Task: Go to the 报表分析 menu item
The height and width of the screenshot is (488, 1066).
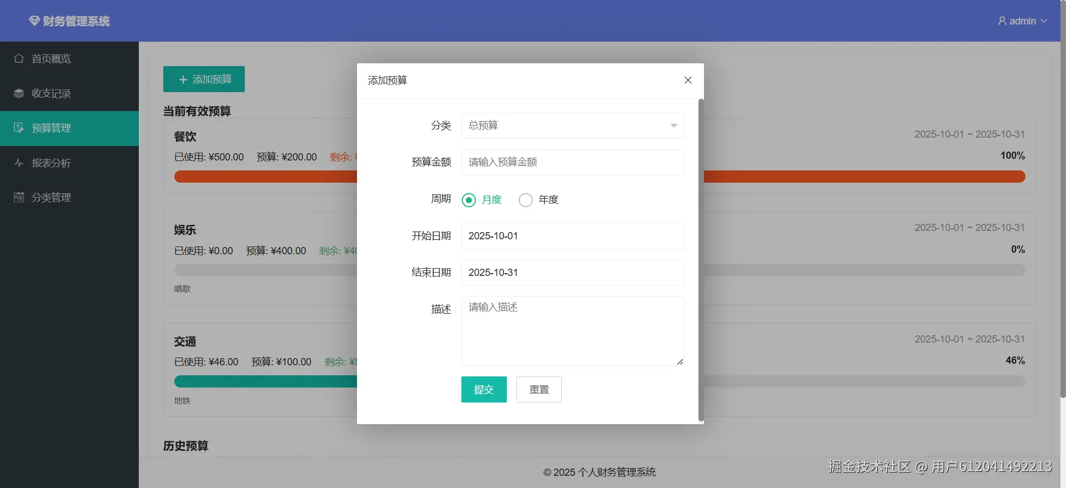Action: point(69,163)
